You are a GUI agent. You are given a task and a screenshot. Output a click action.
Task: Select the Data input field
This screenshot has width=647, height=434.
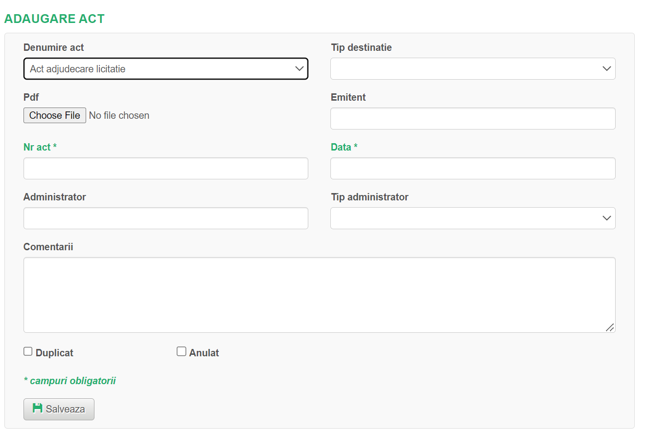[473, 169]
